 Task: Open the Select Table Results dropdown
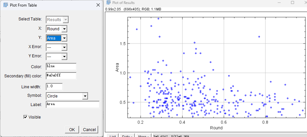(57, 19)
